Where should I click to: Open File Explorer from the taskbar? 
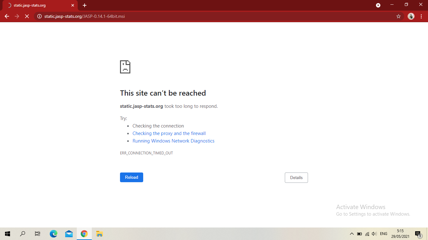[99, 233]
